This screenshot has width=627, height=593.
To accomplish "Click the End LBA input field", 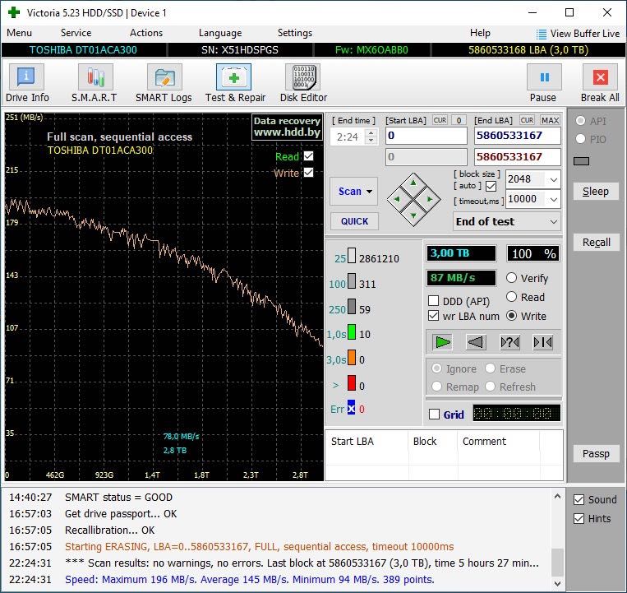I will pyautogui.click(x=518, y=136).
